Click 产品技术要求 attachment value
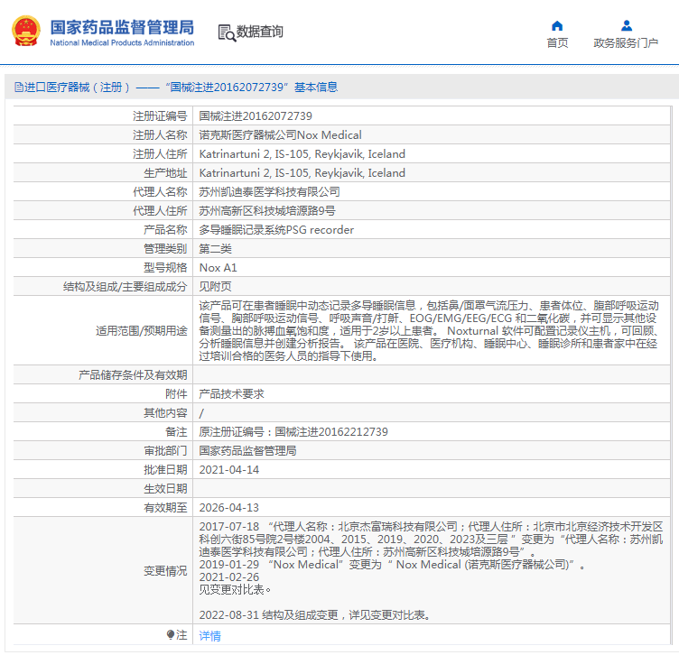679x655 pixels. (231, 394)
